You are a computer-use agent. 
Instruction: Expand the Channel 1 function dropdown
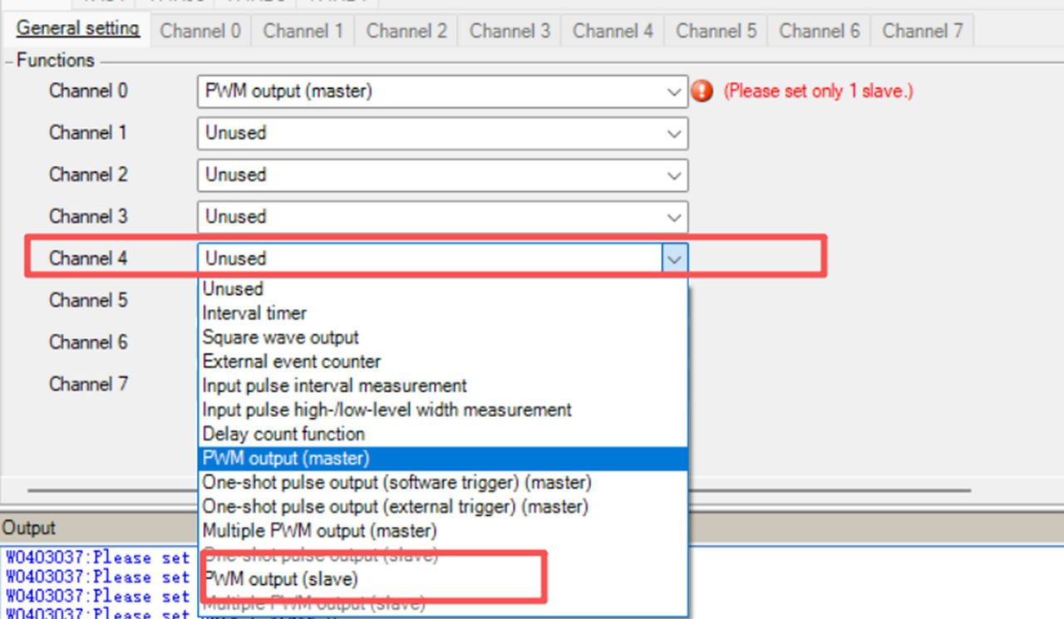(x=674, y=133)
